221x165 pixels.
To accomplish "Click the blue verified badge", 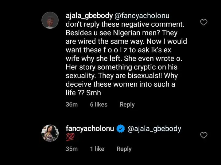I will tap(121, 129).
